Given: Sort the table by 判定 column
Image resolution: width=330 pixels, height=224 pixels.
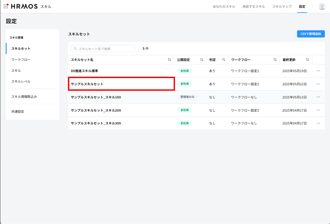Looking at the screenshot, I should click(224, 60).
